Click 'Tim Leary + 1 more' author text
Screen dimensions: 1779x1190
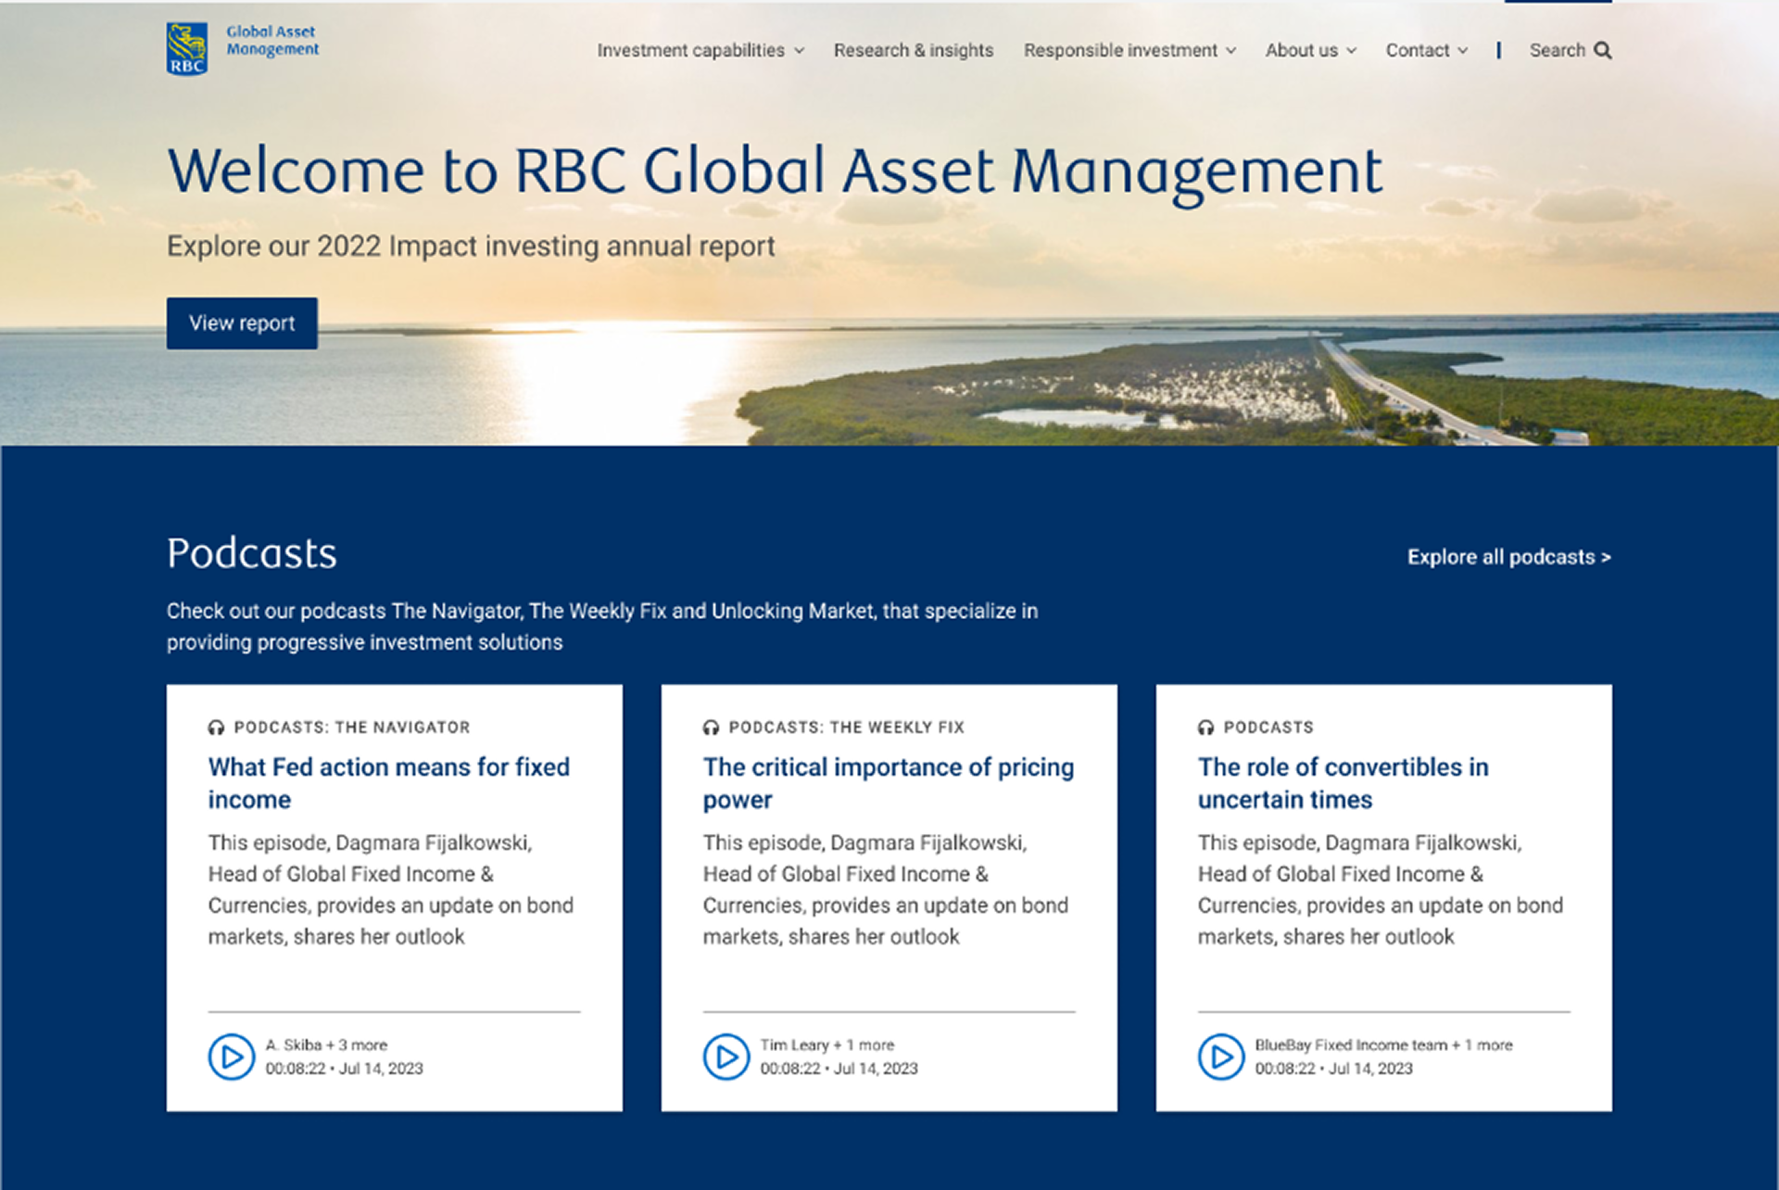(827, 1045)
